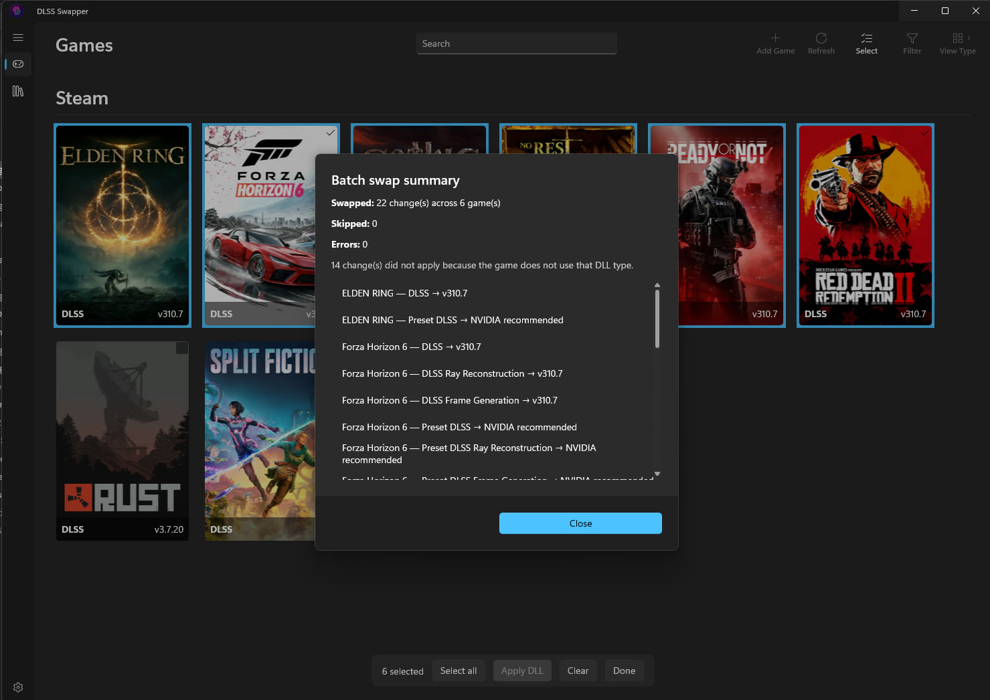990x700 pixels.
Task: Select the Rust game card
Action: click(x=122, y=441)
